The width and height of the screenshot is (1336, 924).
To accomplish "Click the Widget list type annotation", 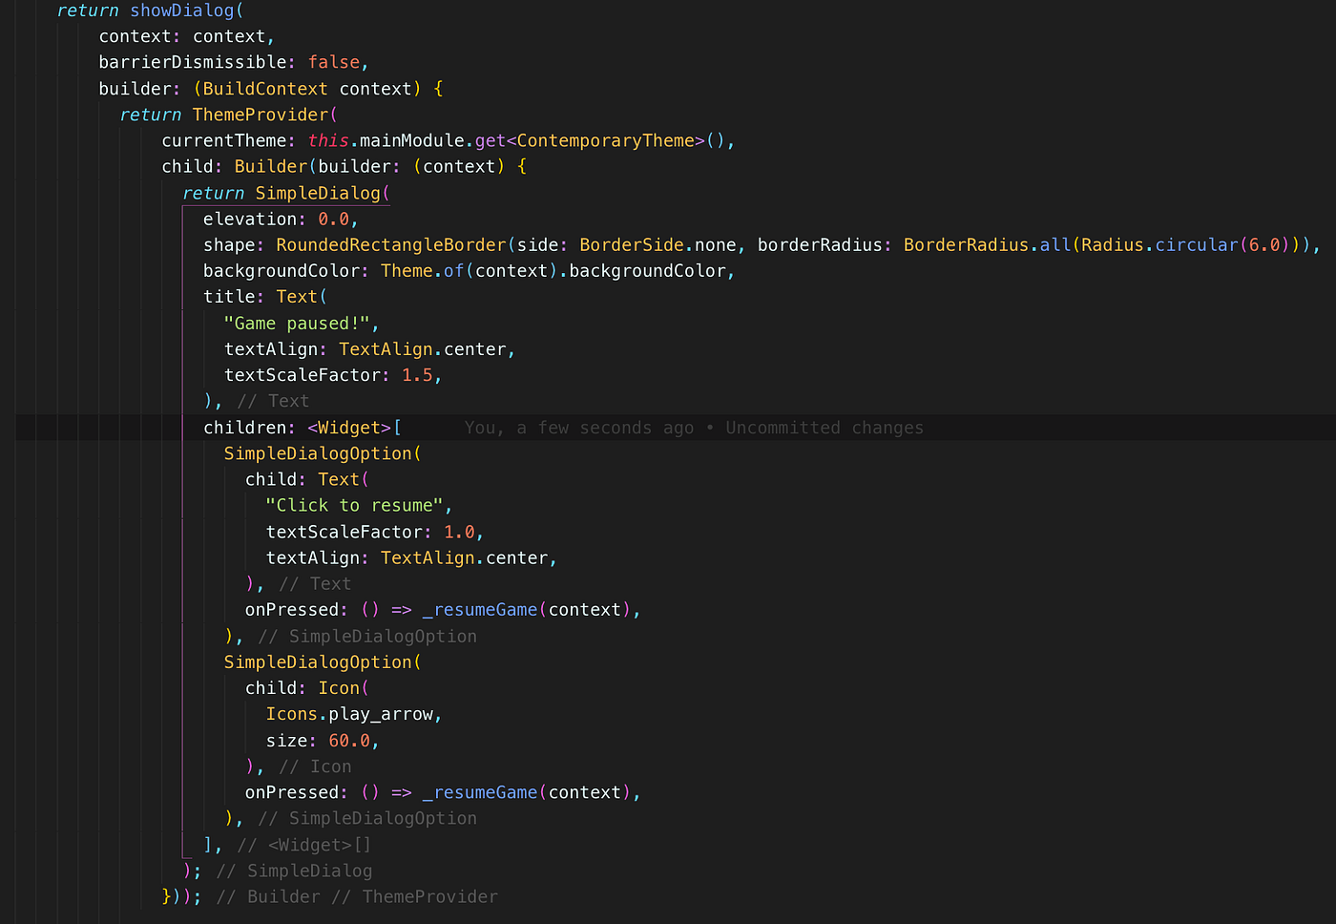I will coord(349,427).
